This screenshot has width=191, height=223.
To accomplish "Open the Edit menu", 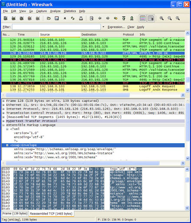I will (13, 11).
